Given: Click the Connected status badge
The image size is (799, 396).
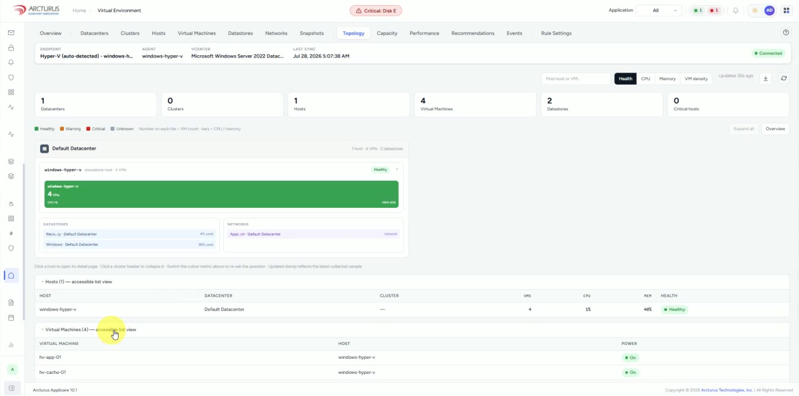Looking at the screenshot, I should (x=769, y=53).
